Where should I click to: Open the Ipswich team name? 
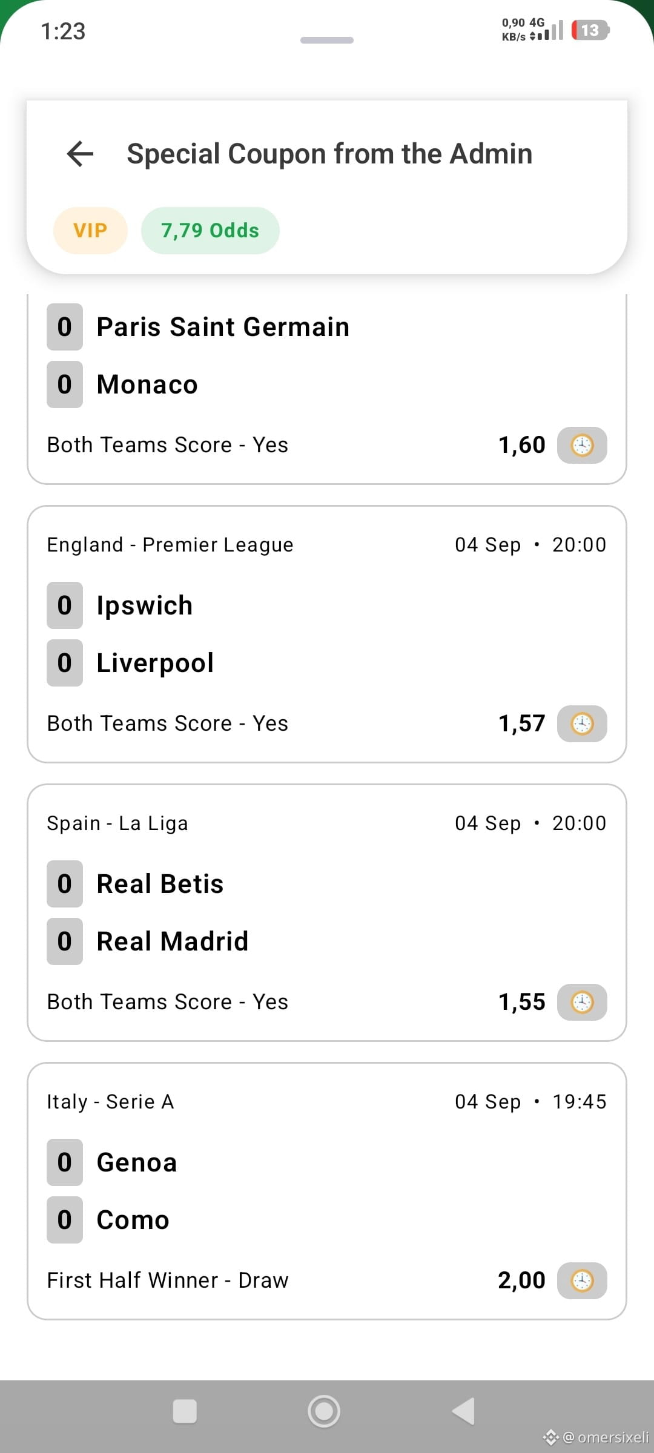tap(145, 605)
